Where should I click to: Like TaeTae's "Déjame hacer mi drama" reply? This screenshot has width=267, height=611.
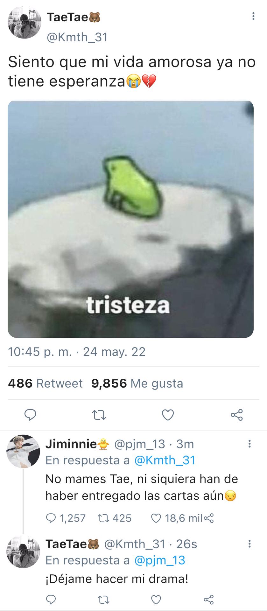156,600
